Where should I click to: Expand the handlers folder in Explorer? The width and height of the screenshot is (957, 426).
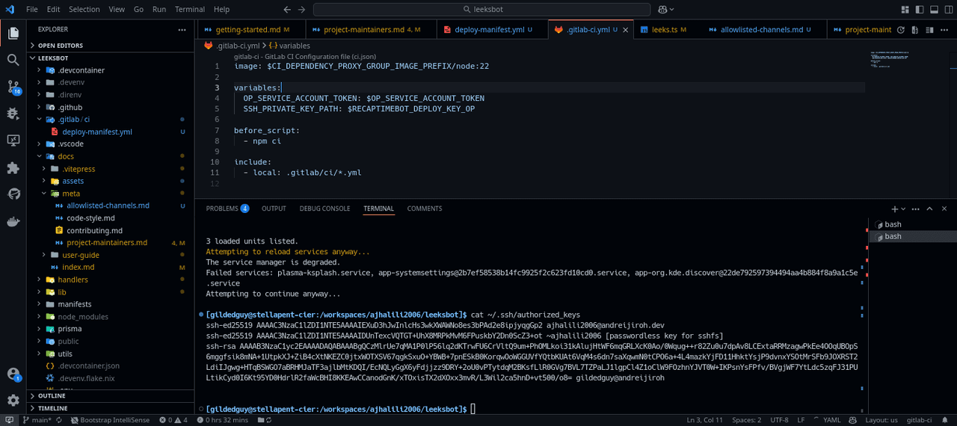73,280
